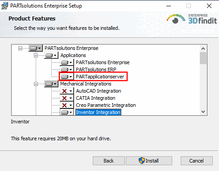This screenshot has height=171, width=219.
Task: Select the AutoCAD Integration feature
Action: pos(99,91)
